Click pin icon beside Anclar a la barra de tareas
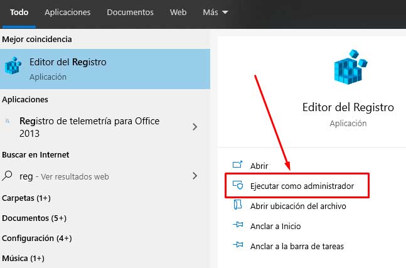 point(238,244)
